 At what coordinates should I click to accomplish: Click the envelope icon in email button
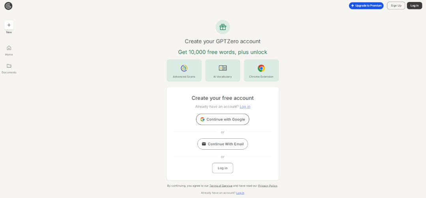click(204, 144)
